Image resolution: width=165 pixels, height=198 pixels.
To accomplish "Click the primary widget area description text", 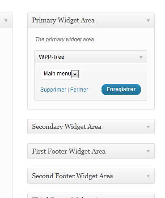I will click(x=64, y=40).
